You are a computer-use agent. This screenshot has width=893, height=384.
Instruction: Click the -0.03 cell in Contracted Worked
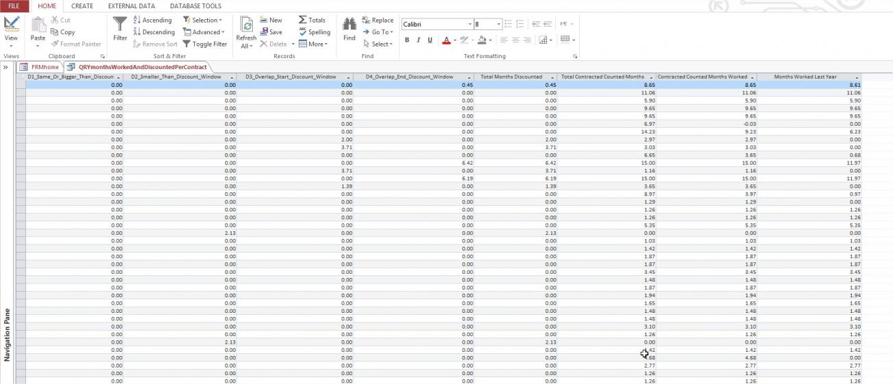point(707,124)
